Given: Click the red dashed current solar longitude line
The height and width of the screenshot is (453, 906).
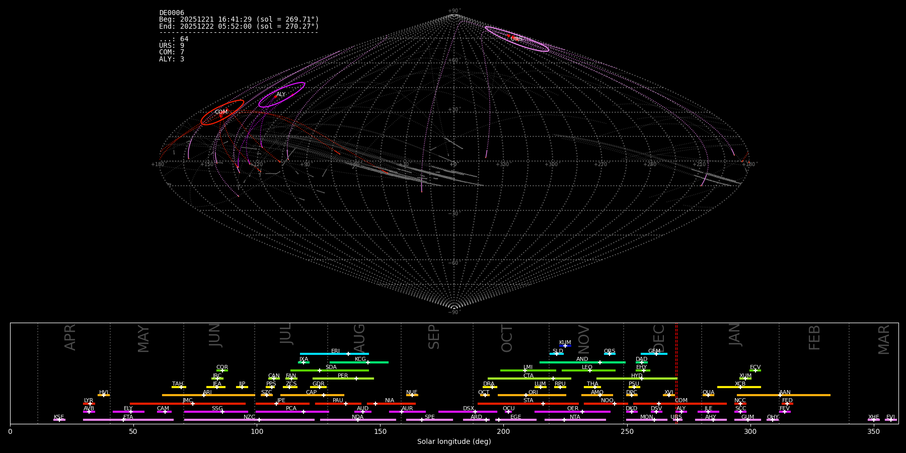Looking at the screenshot, I should (x=676, y=373).
